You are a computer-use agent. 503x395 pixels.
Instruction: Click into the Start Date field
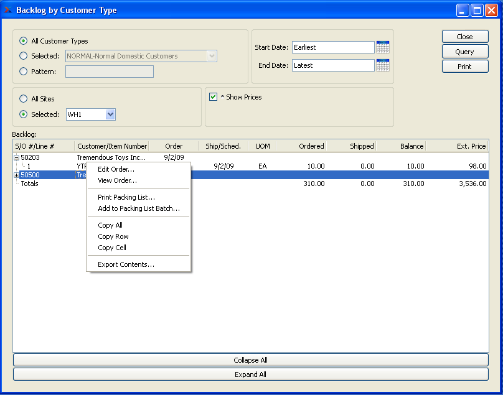332,47
